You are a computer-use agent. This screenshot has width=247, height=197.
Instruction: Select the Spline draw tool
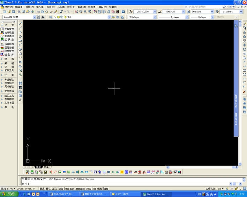click(20, 58)
